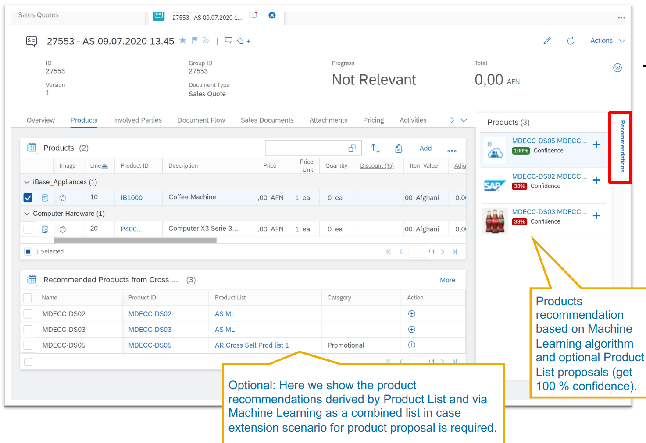Screen dimensions: 646x443
Task: Flag the quote 27553 with the flag icon
Action: coord(194,40)
